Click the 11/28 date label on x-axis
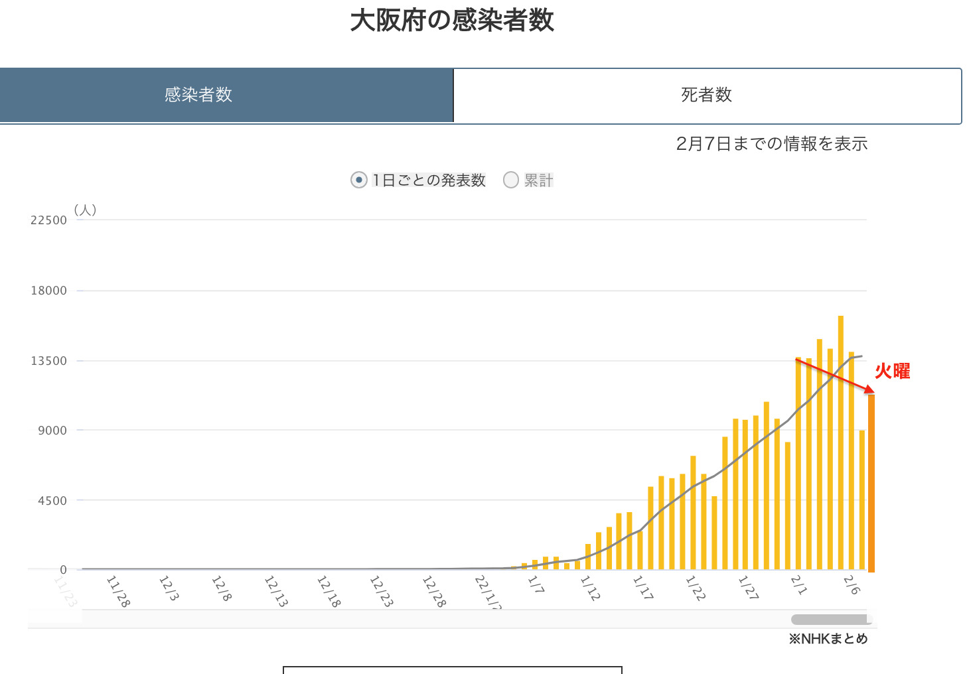The width and height of the screenshot is (969, 674). [x=117, y=590]
